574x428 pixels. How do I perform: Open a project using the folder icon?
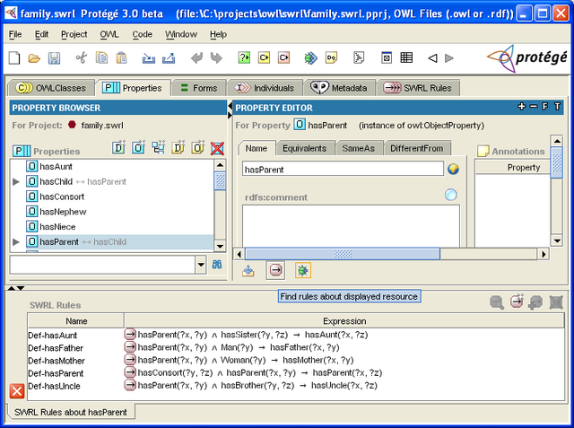(34, 57)
